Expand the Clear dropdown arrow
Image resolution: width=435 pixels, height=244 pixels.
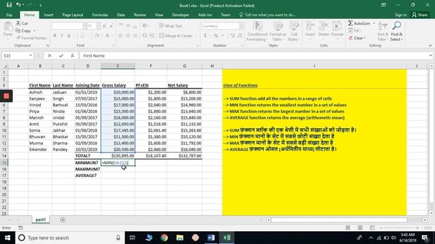coord(364,38)
